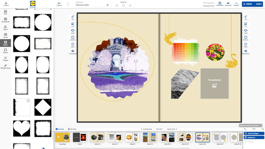Select the Rahmen tool in sidebar
Viewport: 265px width, 149px height.
click(x=6, y=51)
